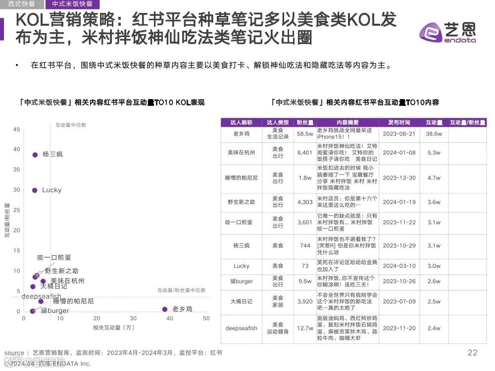Click the 老乡鸡 data point in chart
The width and height of the screenshot is (495, 371).
tap(164, 309)
